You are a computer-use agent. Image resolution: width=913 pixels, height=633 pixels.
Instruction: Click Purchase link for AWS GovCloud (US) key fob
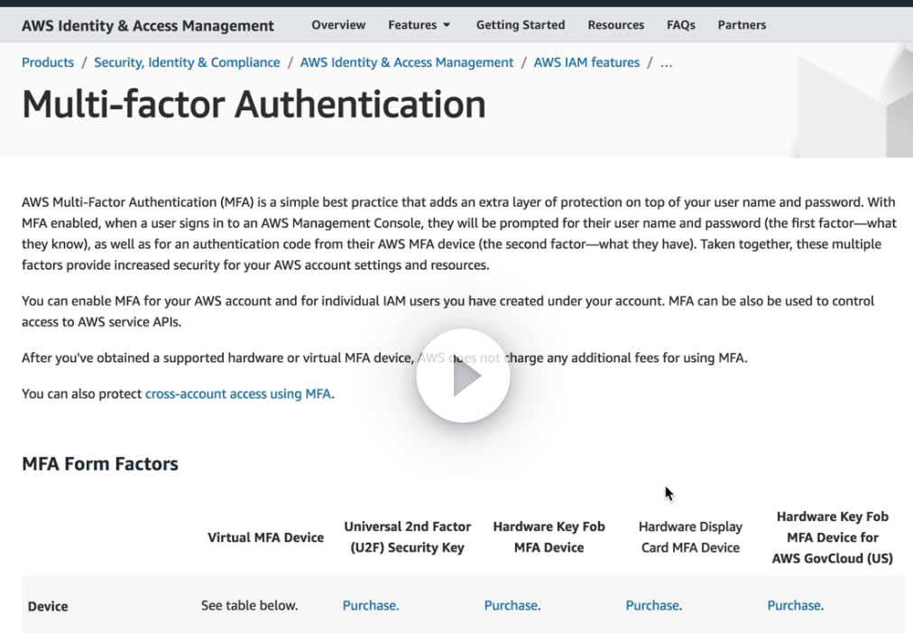(x=794, y=606)
